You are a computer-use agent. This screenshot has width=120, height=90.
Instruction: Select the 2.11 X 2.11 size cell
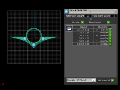(x=83, y=30)
